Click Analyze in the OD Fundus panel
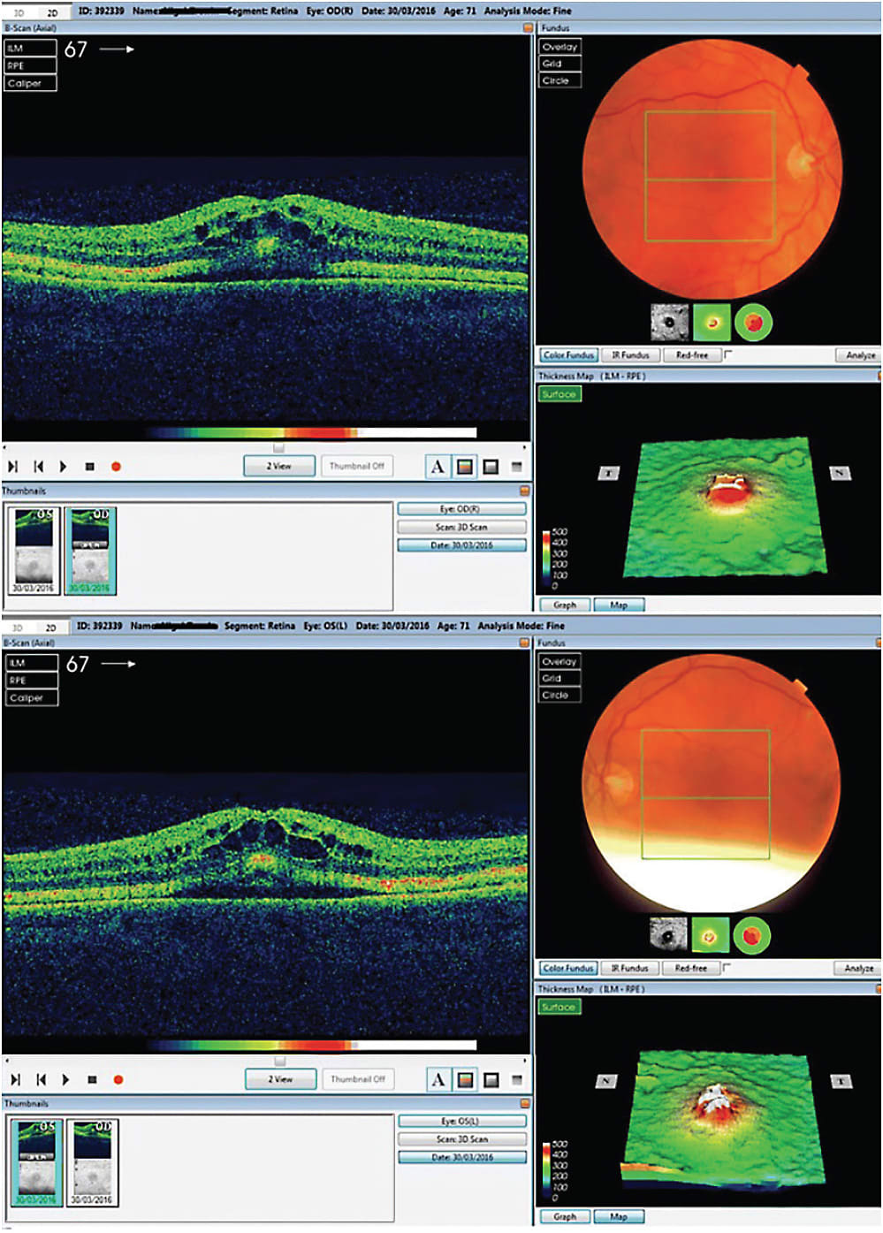883x1233 pixels. click(x=860, y=354)
